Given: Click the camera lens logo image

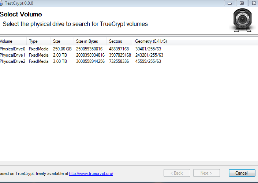Looking at the screenshot, I should 242,20.
